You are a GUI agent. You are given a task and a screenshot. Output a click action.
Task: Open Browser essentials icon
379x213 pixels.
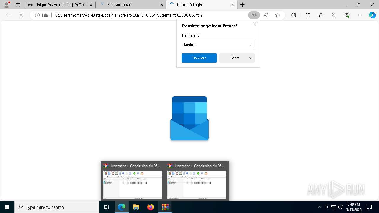point(347,15)
